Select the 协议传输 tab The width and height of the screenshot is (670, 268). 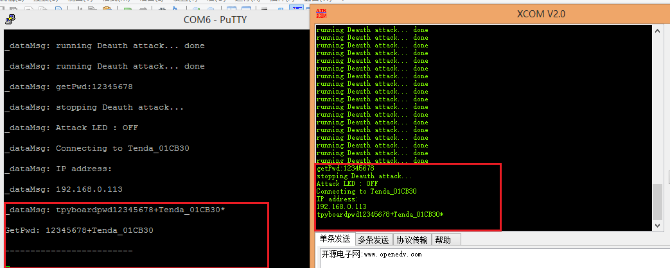(412, 240)
